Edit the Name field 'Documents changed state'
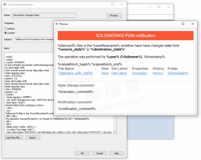The image size is (201, 160). click(x=44, y=15)
